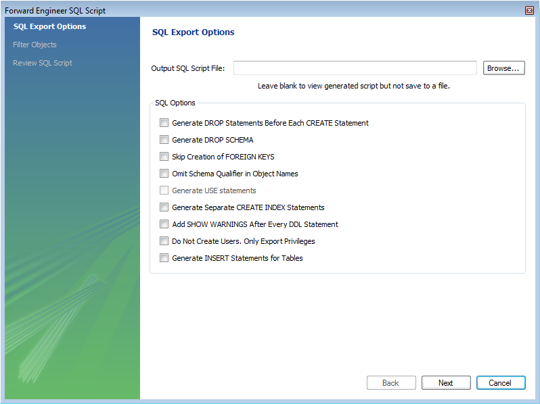Close the Forward Engineer SQL Script dialog

click(529, 11)
